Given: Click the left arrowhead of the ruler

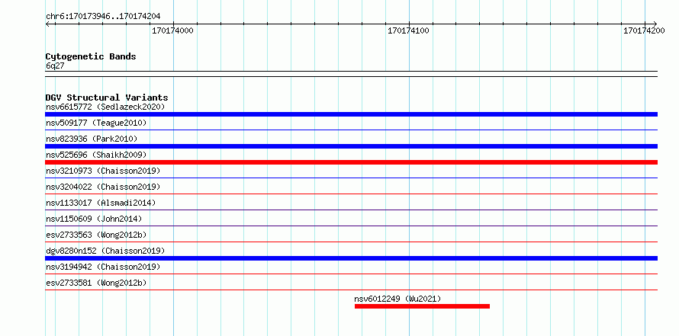Looking at the screenshot, I should tap(48, 24).
